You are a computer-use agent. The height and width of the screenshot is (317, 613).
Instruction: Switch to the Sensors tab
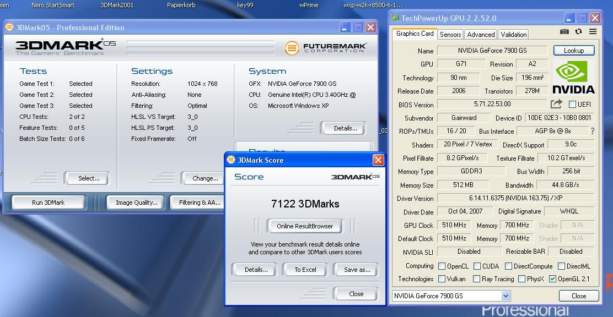[450, 34]
